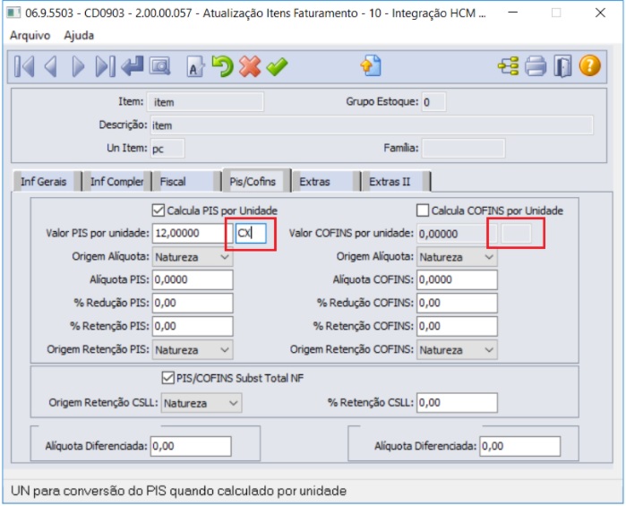The width and height of the screenshot is (626, 506).
Task: Close the window
Action: coord(600,13)
